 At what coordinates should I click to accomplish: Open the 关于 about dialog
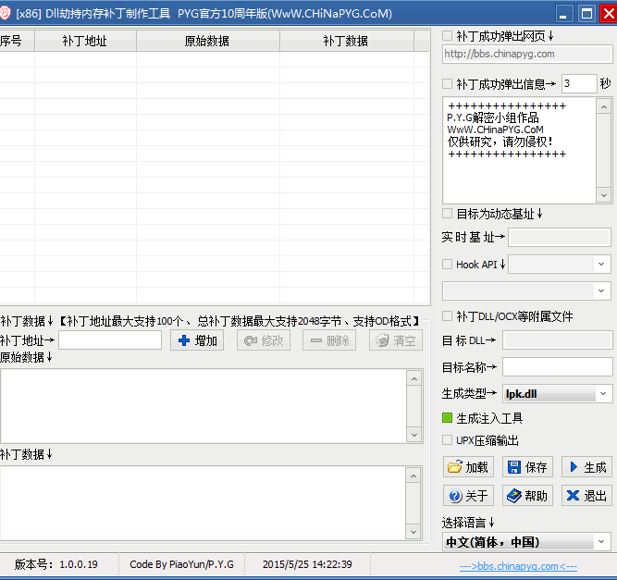pos(468,496)
